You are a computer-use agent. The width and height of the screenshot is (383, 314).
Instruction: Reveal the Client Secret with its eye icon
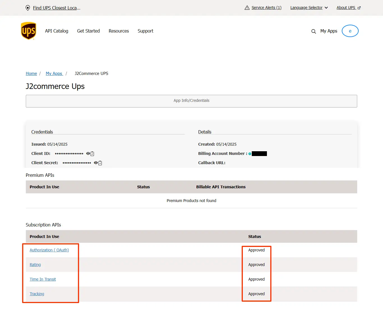coord(96,163)
